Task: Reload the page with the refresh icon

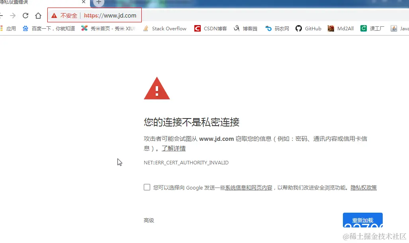Action: pos(25,15)
